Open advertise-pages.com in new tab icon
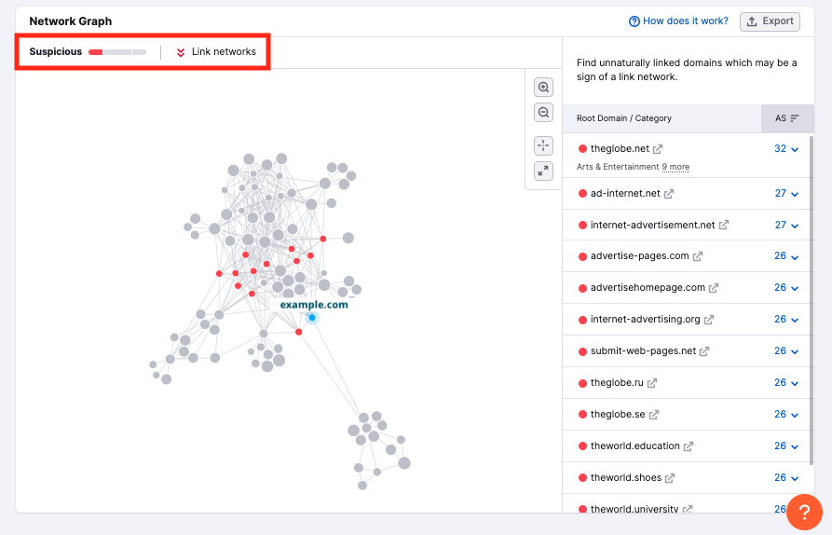This screenshot has width=832, height=535. tap(698, 256)
